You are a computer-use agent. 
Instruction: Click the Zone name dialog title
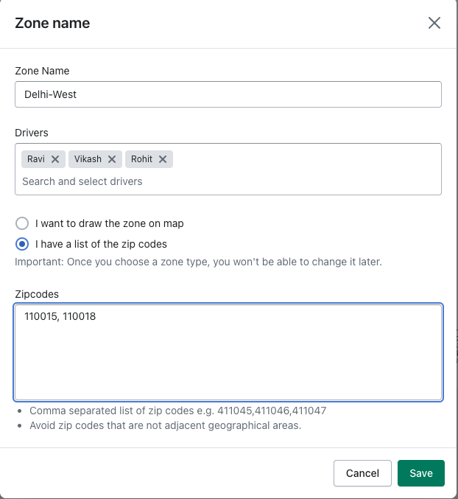[x=52, y=23]
